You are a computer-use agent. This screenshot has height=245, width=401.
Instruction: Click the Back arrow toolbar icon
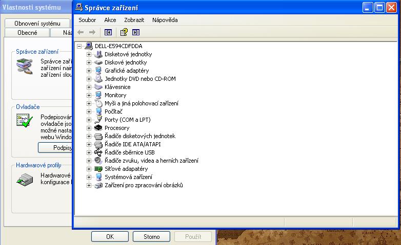point(81,32)
